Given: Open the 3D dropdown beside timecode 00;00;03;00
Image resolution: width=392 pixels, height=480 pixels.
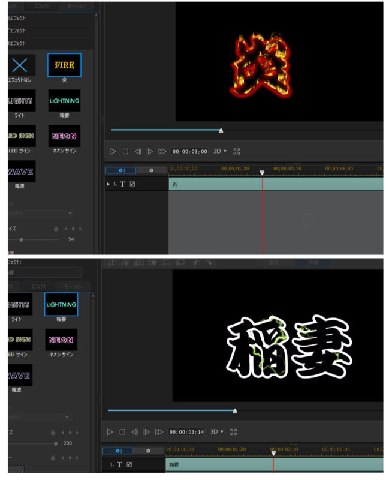Looking at the screenshot, I should pyautogui.click(x=221, y=152).
